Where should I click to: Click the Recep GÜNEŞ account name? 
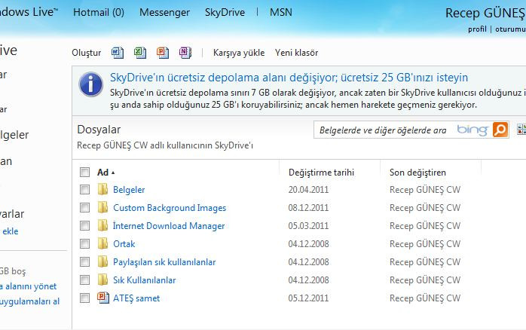point(485,13)
